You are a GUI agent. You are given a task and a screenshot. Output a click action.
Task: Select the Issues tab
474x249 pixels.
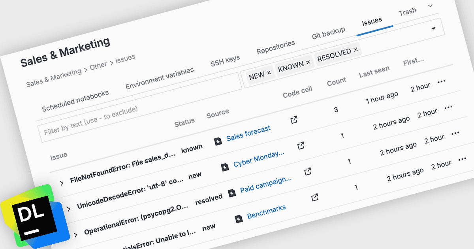click(372, 21)
